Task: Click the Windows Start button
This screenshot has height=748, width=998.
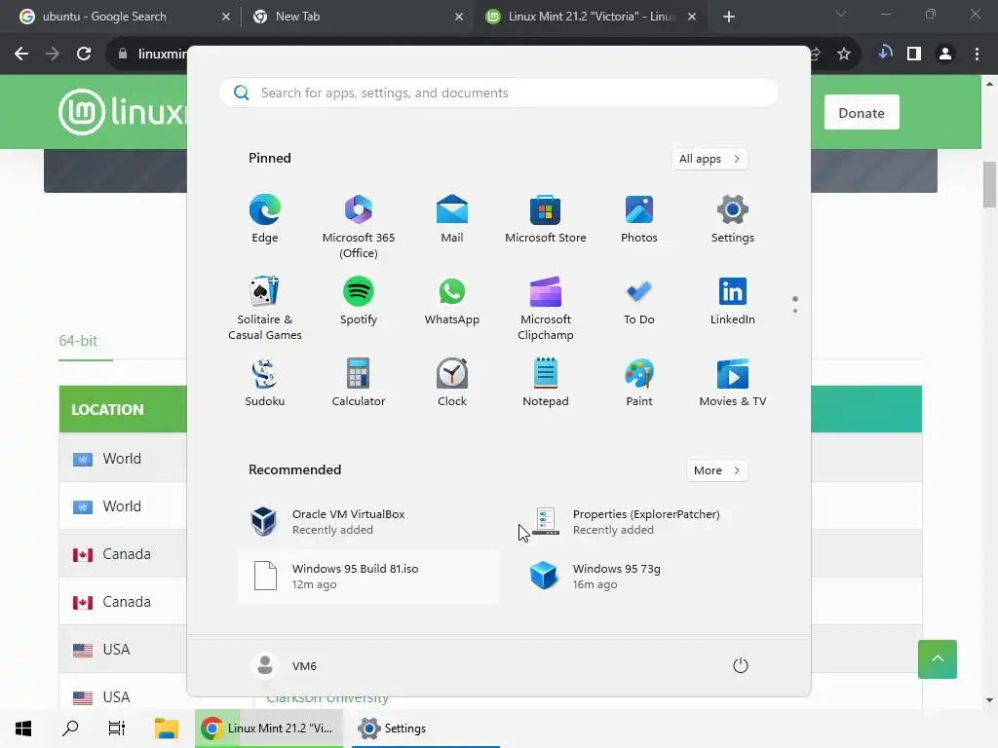Action: [x=23, y=729]
